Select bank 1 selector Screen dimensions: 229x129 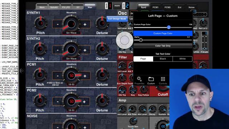coord(108,6)
